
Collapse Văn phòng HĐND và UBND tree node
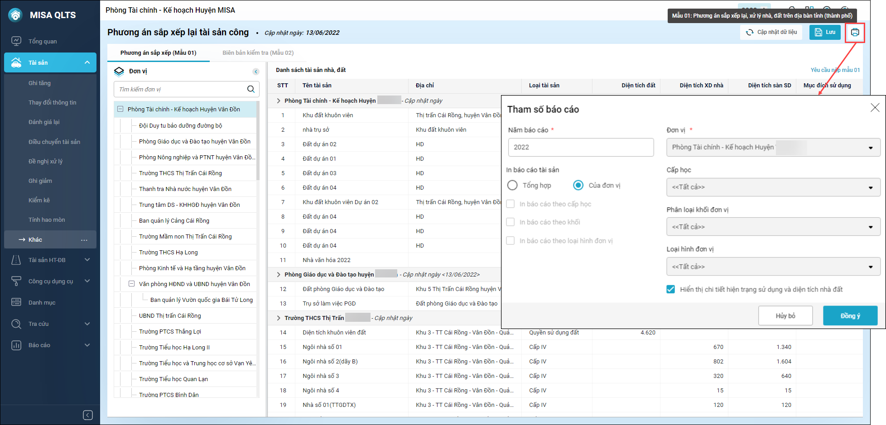pyautogui.click(x=132, y=284)
